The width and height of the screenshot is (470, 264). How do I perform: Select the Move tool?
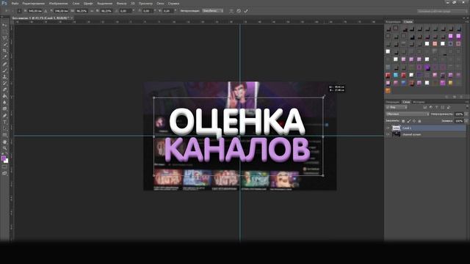(4, 25)
